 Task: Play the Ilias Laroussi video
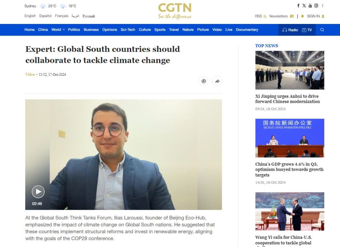point(38,192)
